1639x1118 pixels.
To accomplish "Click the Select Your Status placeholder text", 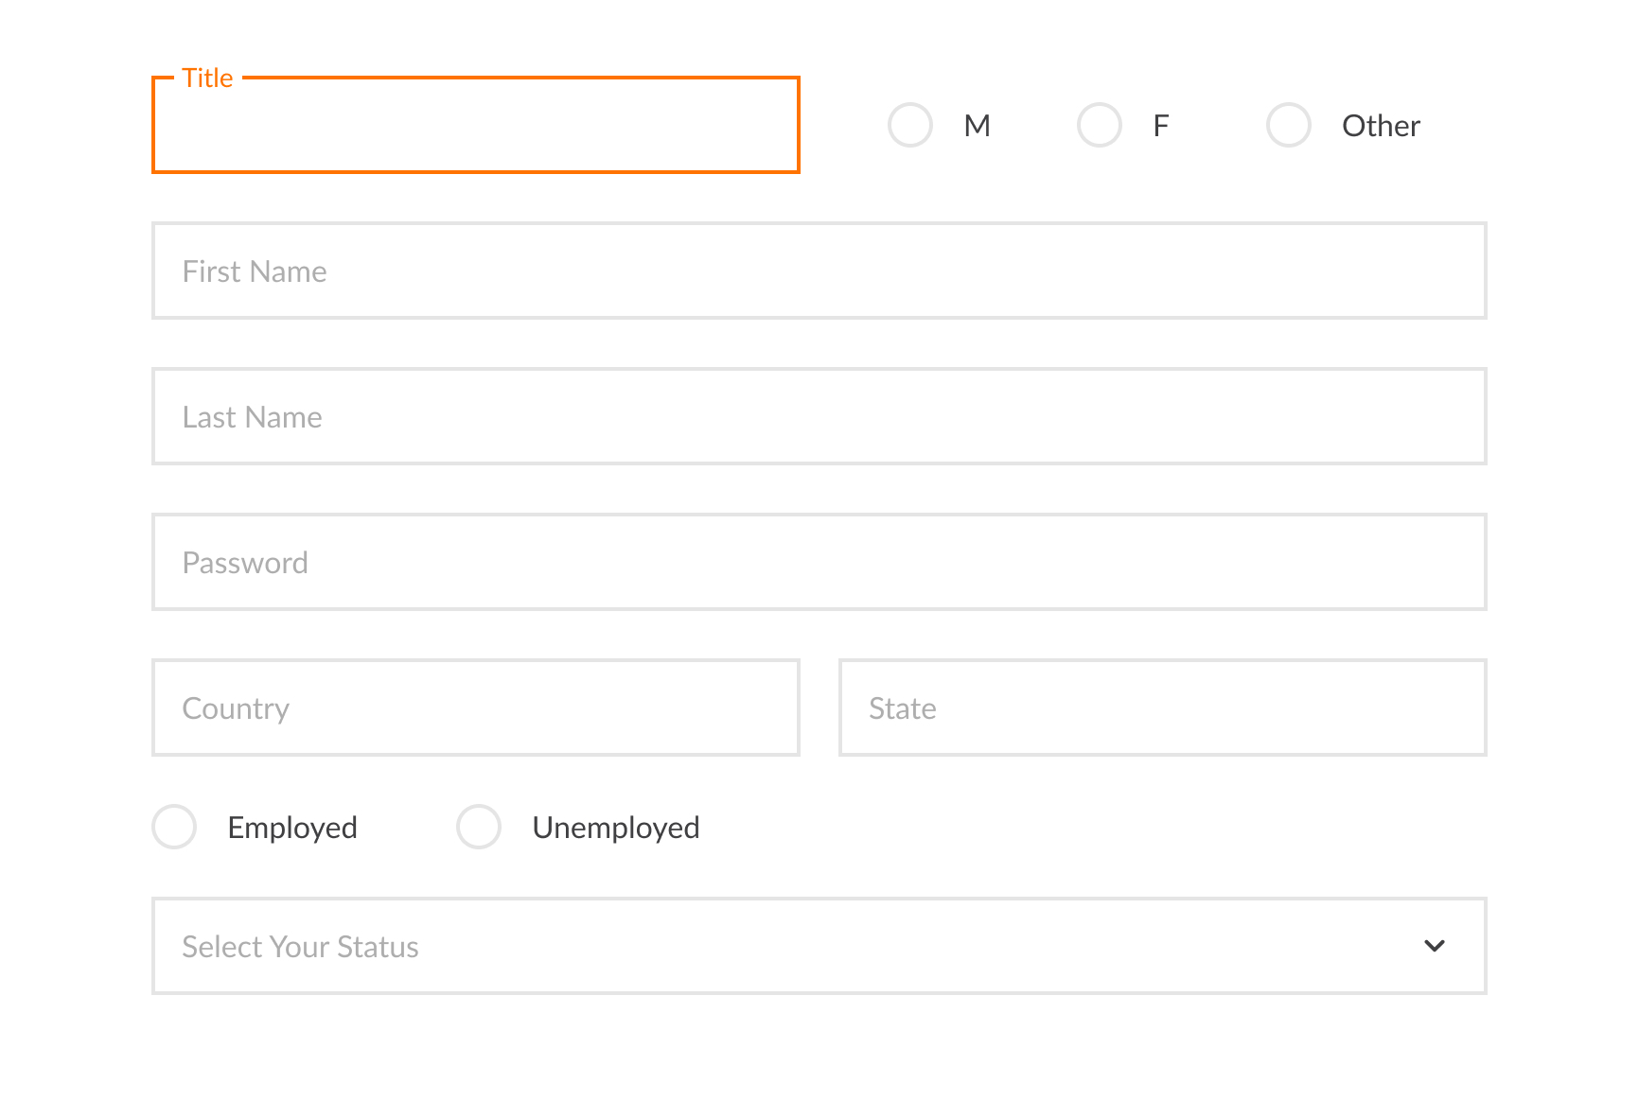I will [299, 946].
